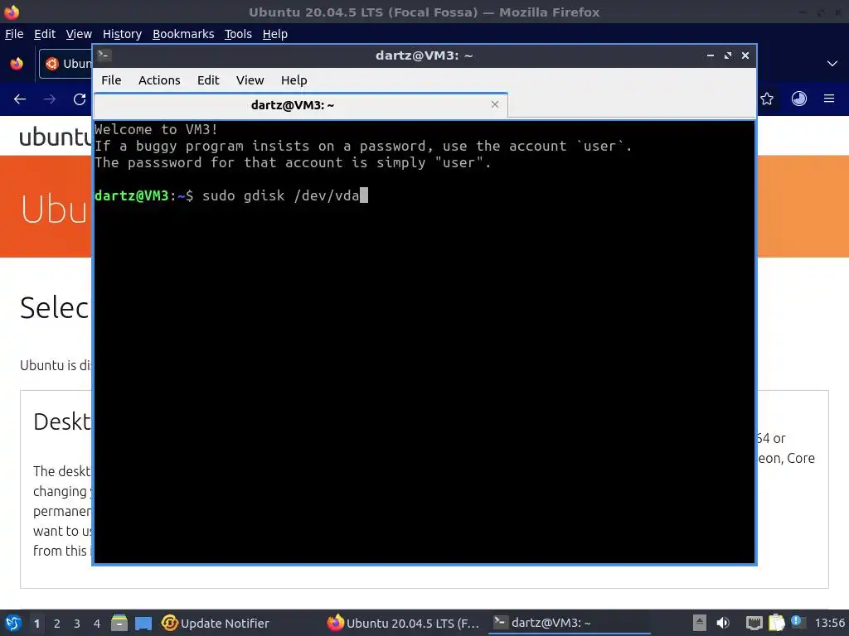
Task: Select the Ubuntu tab in Firefox
Action: pyautogui.click(x=65, y=64)
